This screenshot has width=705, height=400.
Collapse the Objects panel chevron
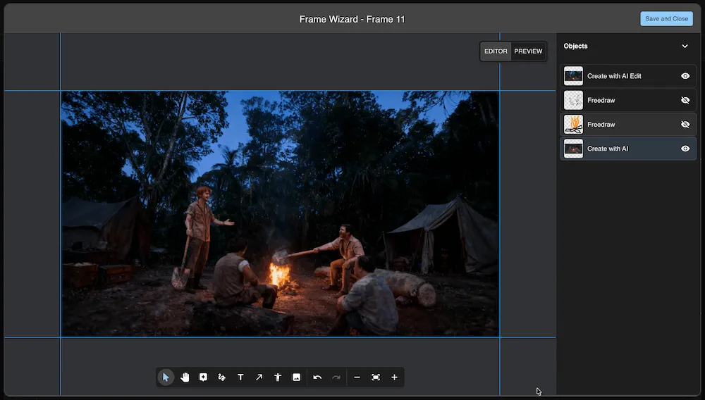pos(685,46)
